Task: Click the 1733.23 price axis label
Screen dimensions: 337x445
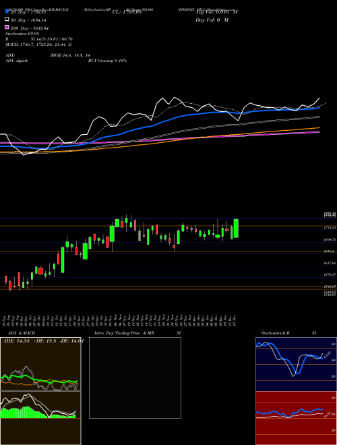Action: pos(330,228)
